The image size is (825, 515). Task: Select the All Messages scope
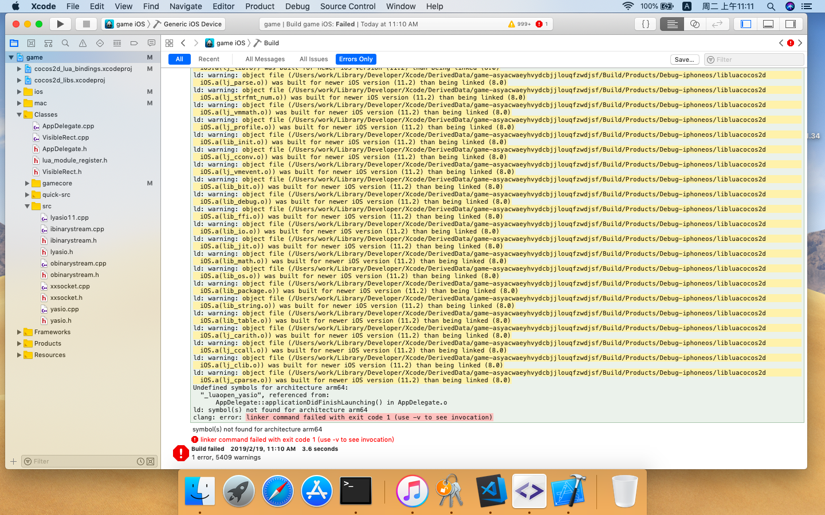(265, 59)
